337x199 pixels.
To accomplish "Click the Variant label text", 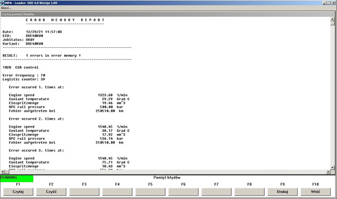I will (11, 44).
